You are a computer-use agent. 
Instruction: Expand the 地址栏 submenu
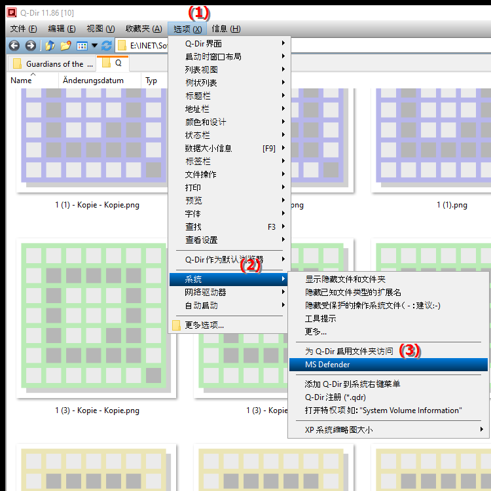pos(228,109)
